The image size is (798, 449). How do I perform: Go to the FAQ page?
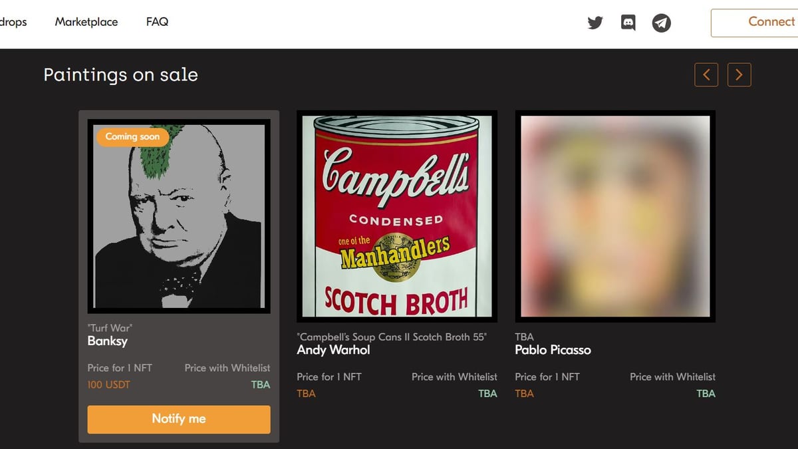(x=157, y=22)
